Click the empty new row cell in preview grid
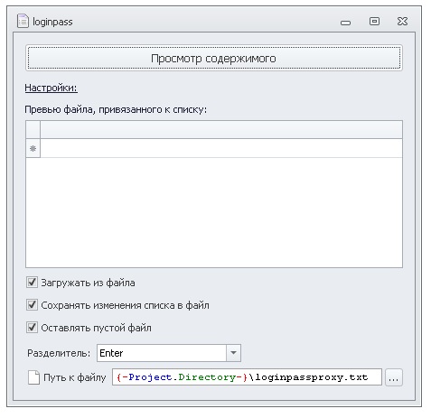 pyautogui.click(x=221, y=148)
